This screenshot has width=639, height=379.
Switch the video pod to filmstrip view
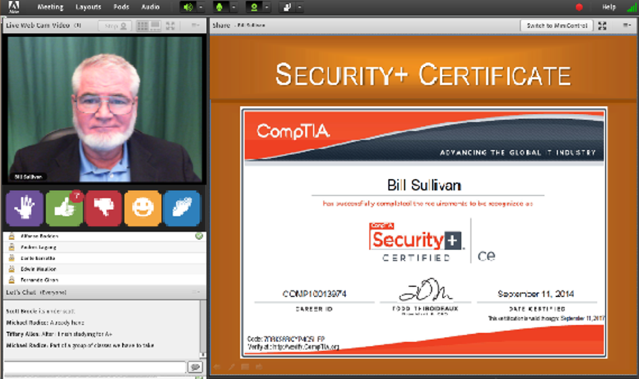click(155, 26)
